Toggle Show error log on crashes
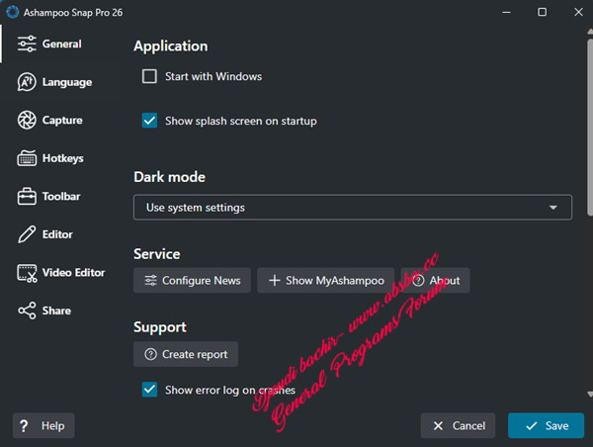593x447 pixels. [x=149, y=390]
